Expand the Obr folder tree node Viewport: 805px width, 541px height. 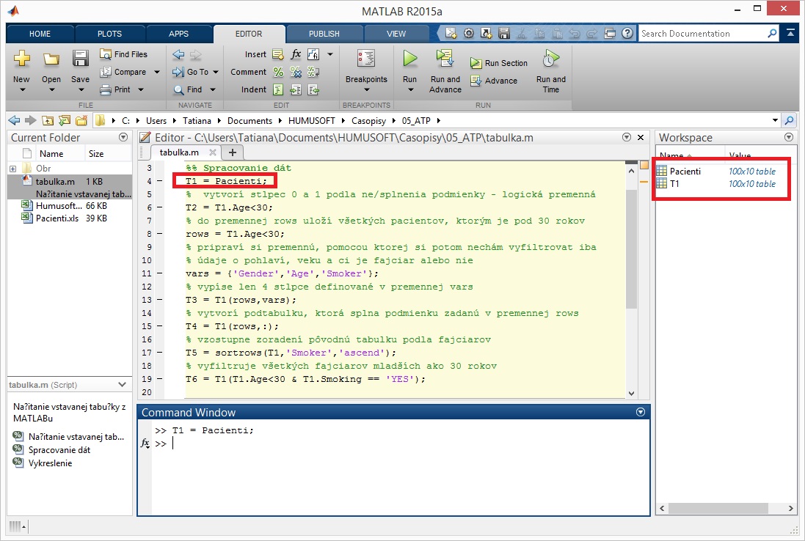[x=12, y=169]
